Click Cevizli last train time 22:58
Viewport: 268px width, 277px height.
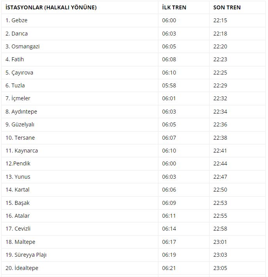220,229
